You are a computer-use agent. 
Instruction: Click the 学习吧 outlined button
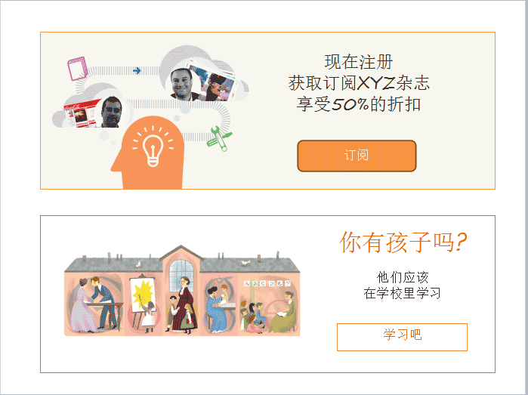[x=402, y=337]
